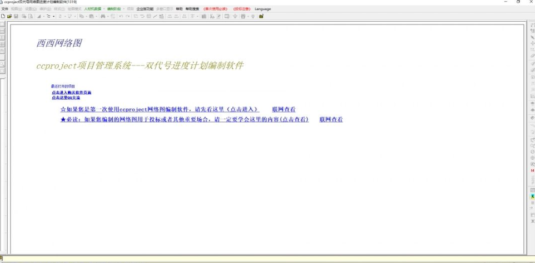The width and height of the screenshot is (535, 263).
Task: Open the 文件 menu
Action: [x=5, y=9]
